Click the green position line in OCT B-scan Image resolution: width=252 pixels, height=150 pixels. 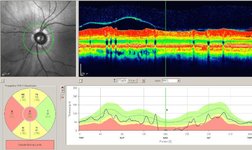pyautogui.click(x=166, y=38)
